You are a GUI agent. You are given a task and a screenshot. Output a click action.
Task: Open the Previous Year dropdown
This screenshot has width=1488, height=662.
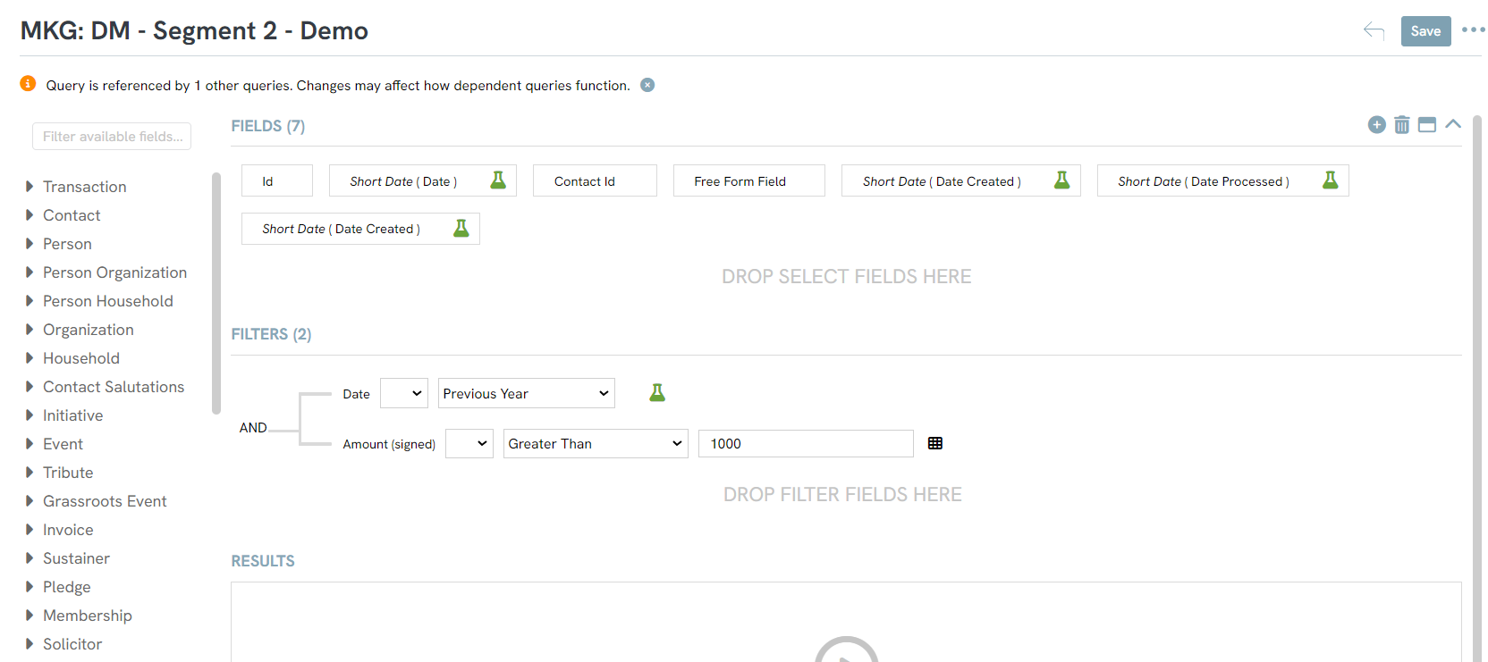point(527,393)
